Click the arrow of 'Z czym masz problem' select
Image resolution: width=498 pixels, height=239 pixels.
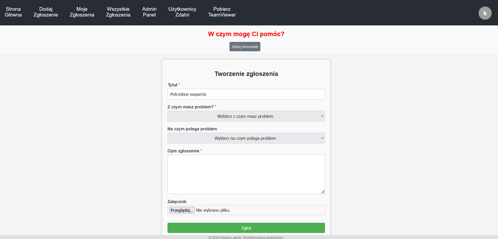click(x=322, y=116)
